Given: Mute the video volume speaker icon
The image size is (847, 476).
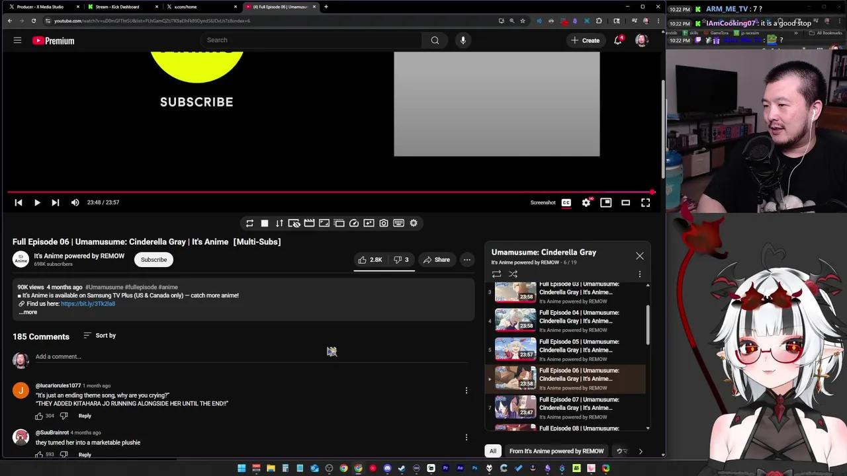Looking at the screenshot, I should 75,202.
